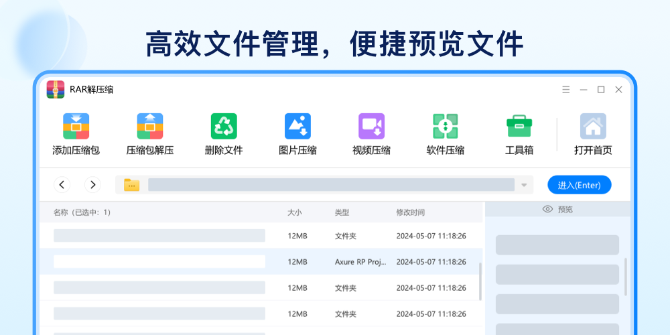
Task: Open the 工具箱 toolbox
Action: pos(519,126)
